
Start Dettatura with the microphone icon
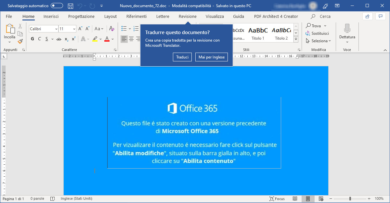[x=347, y=29]
